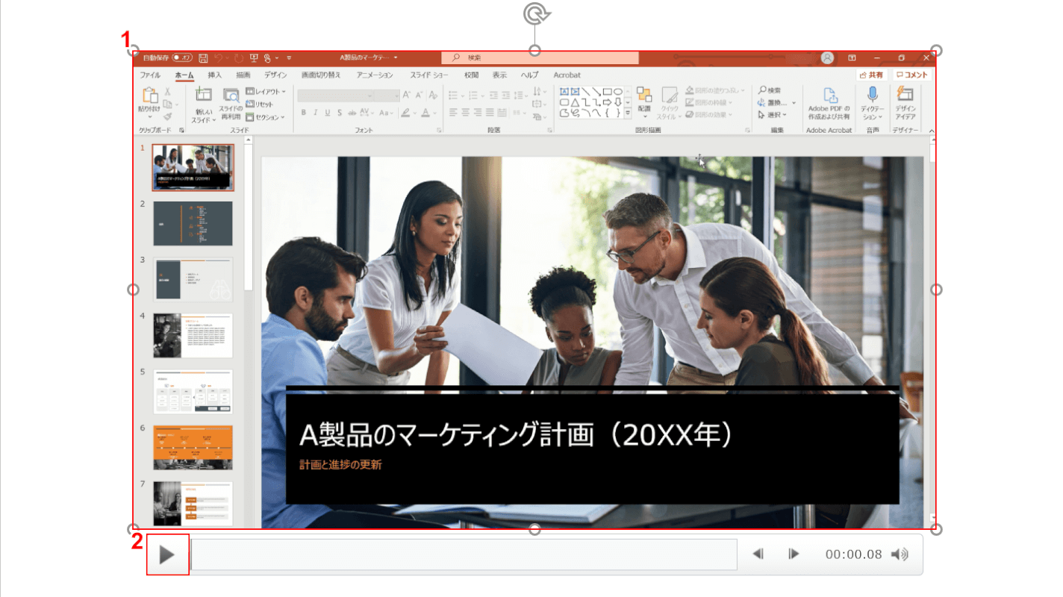Image resolution: width=1063 pixels, height=597 pixels.
Task: Click the Touch/Mouse mode icon
Action: pyautogui.click(x=267, y=57)
